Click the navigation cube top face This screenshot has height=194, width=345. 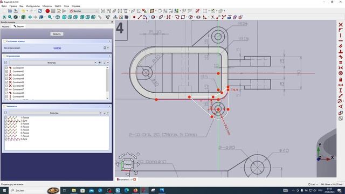[x=128, y=164]
